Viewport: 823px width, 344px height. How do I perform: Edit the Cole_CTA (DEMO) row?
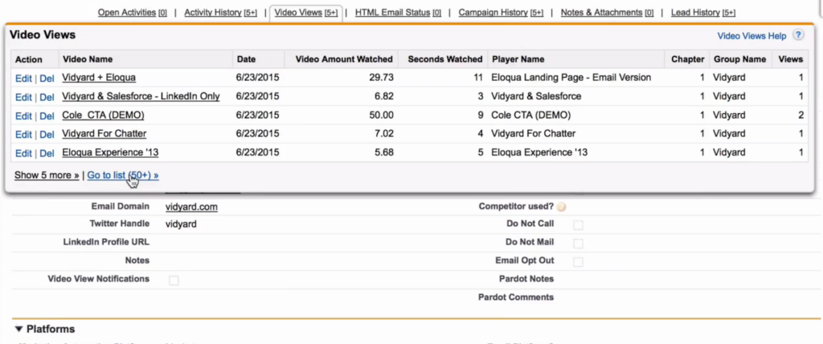point(23,115)
